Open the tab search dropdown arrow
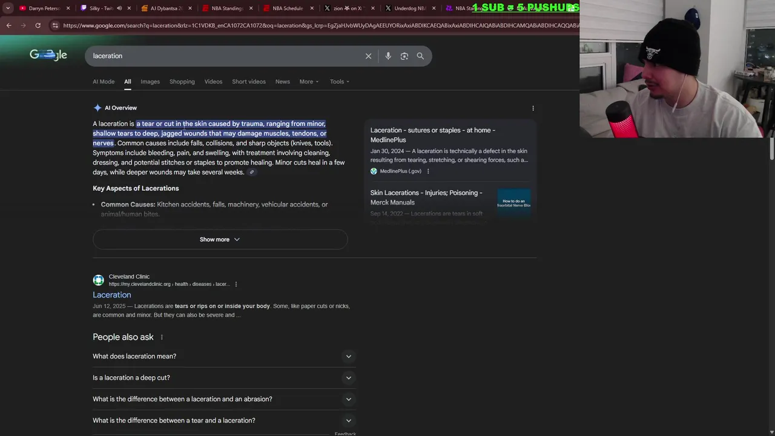 coord(7,8)
